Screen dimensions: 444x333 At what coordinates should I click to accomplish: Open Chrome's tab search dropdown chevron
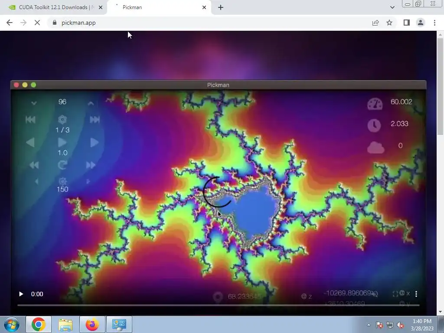point(392,7)
